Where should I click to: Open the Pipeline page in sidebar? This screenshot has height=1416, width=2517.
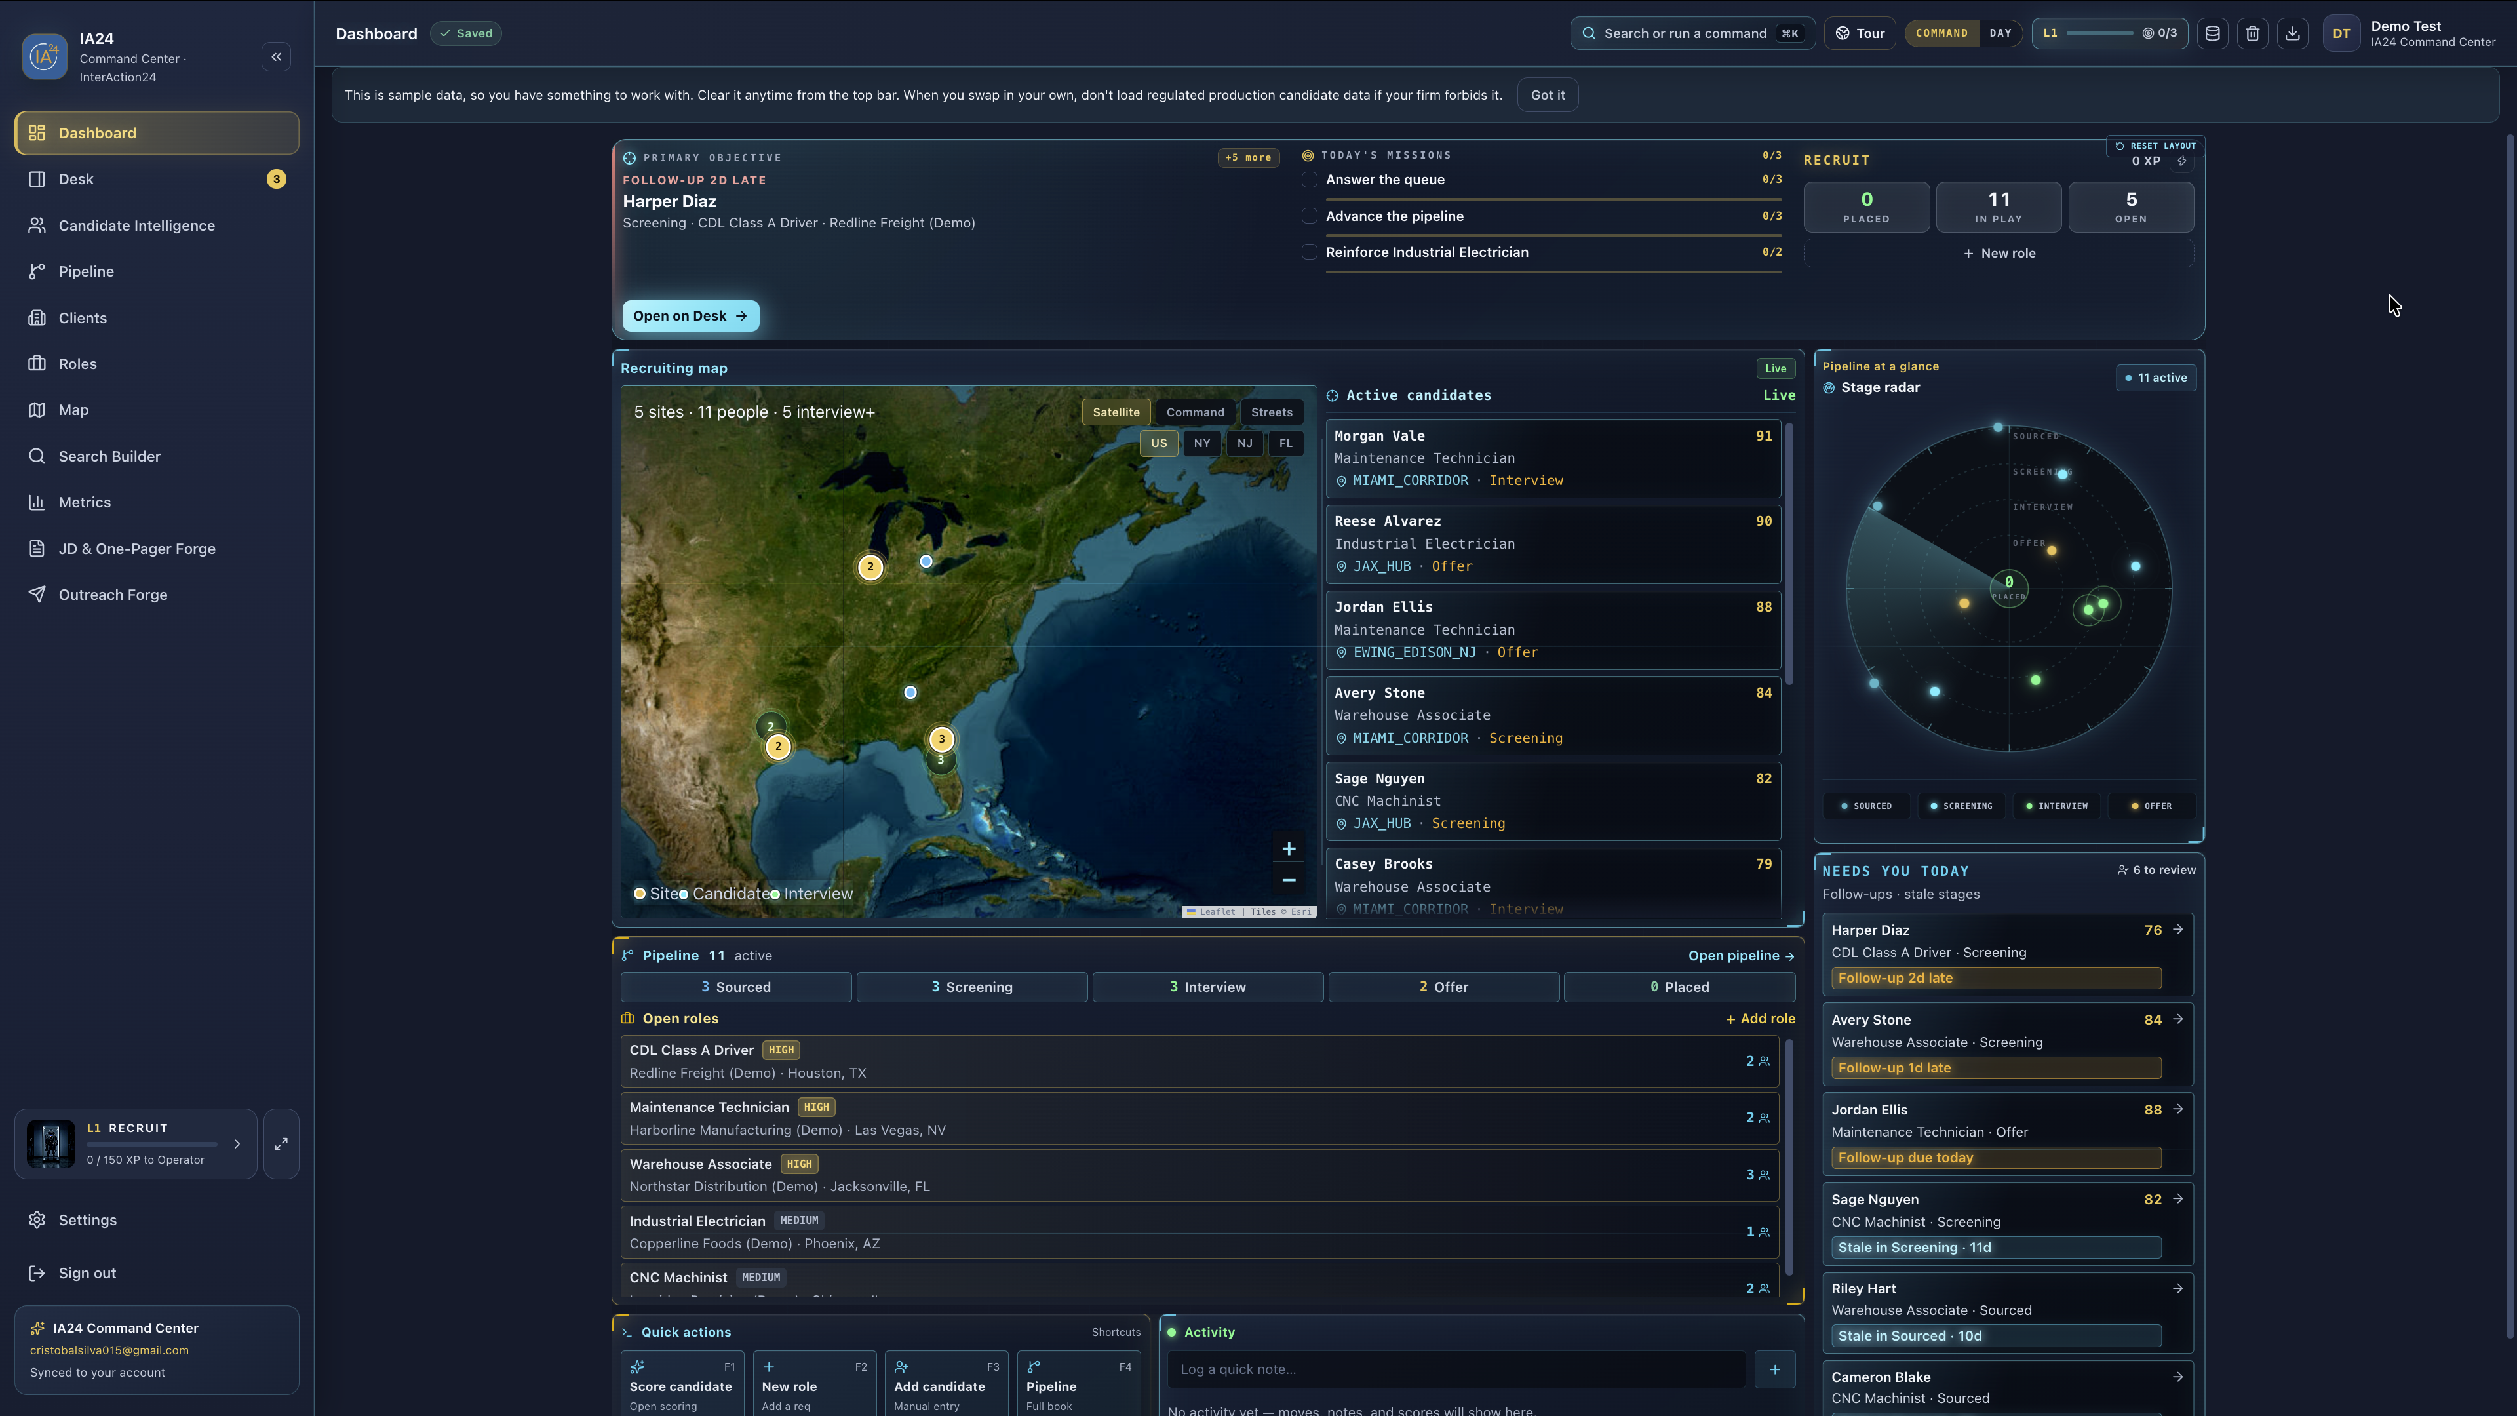[157, 271]
